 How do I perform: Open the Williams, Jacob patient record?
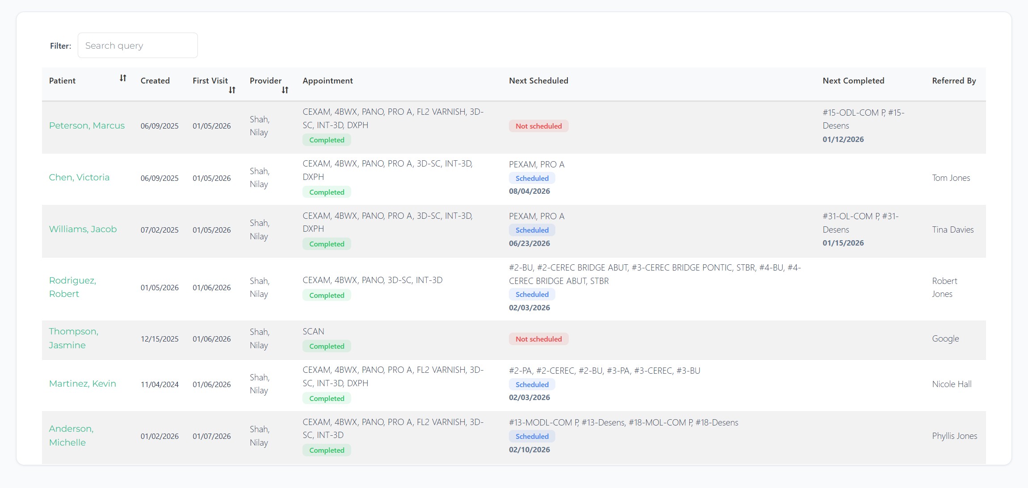(x=83, y=229)
